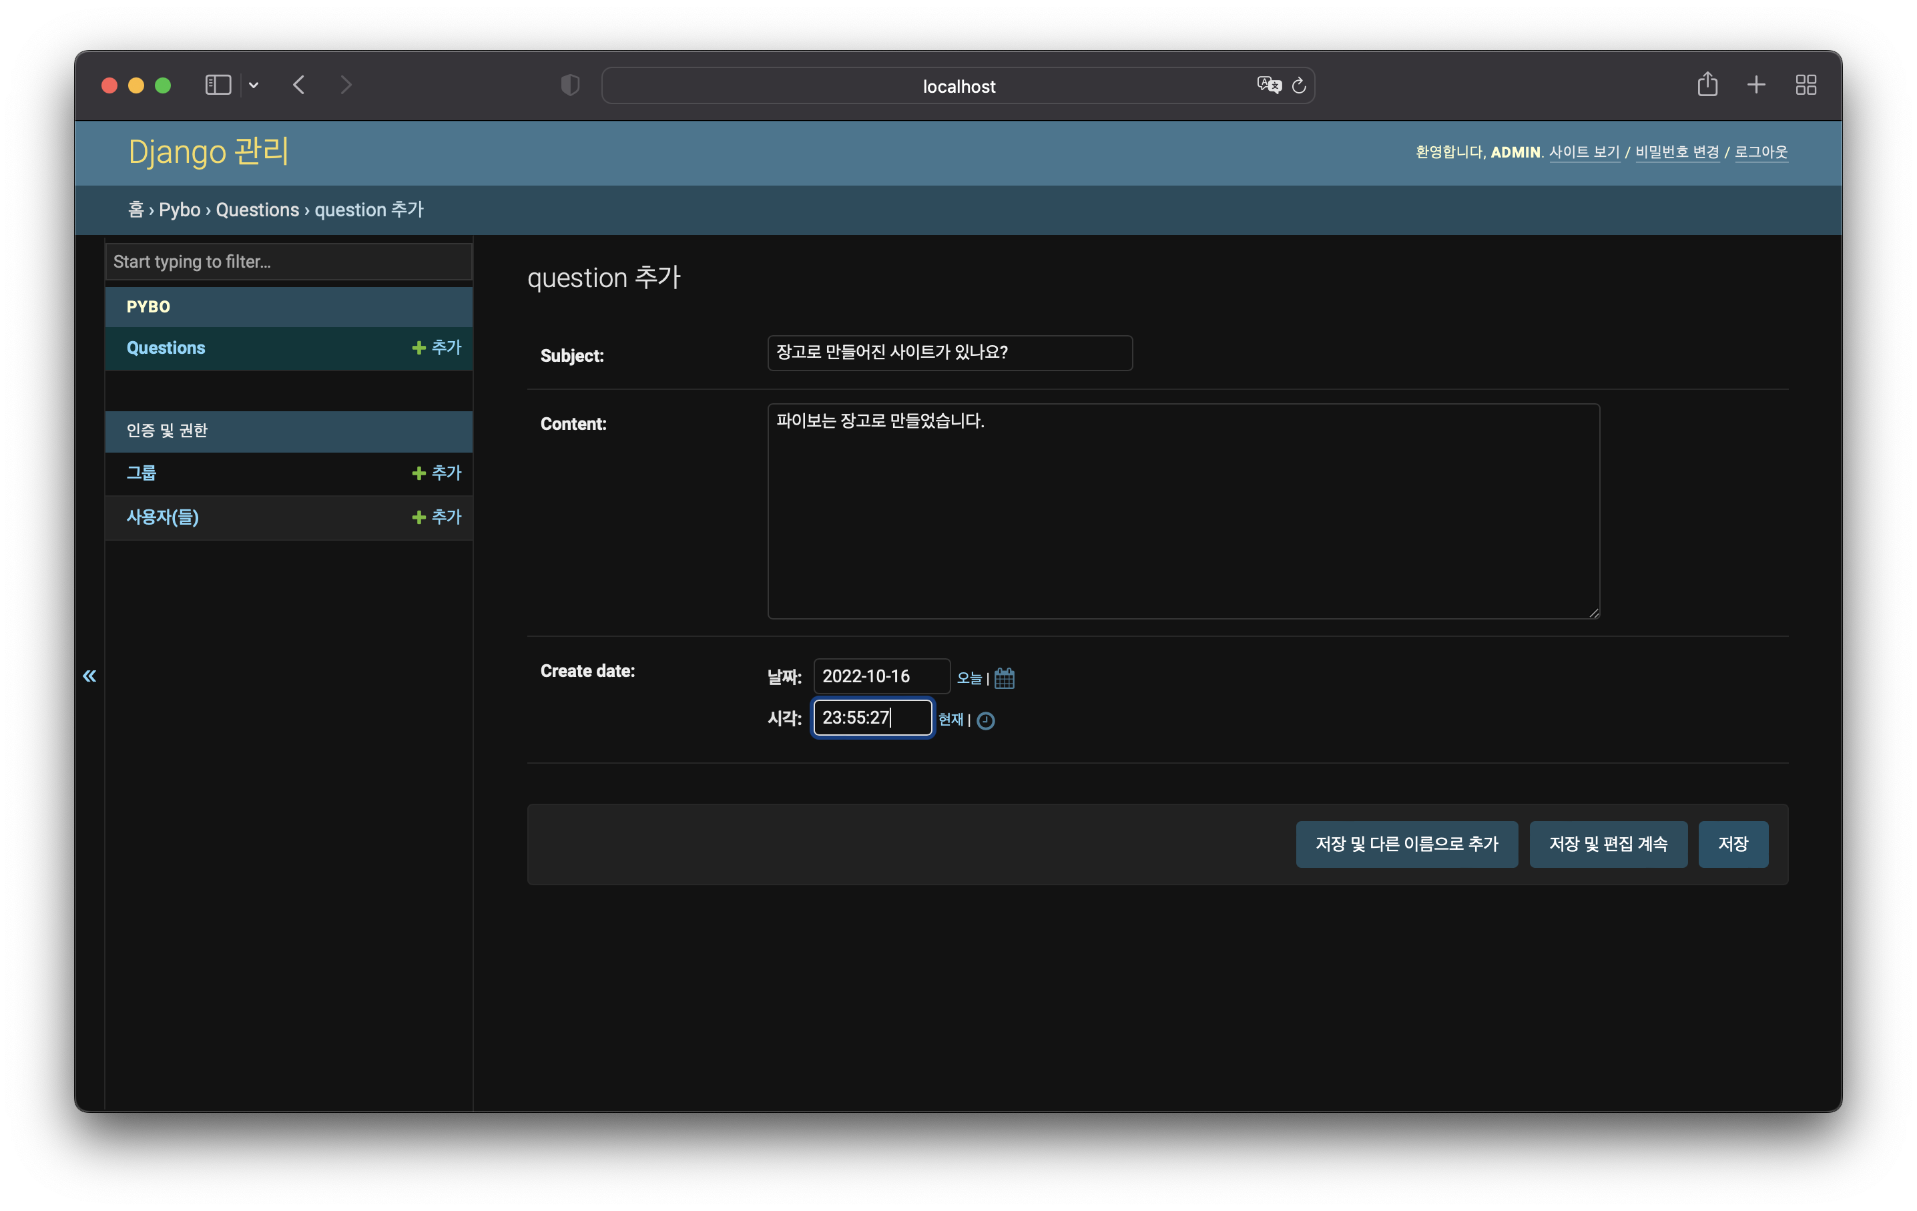Reload the localhost page

point(1298,85)
